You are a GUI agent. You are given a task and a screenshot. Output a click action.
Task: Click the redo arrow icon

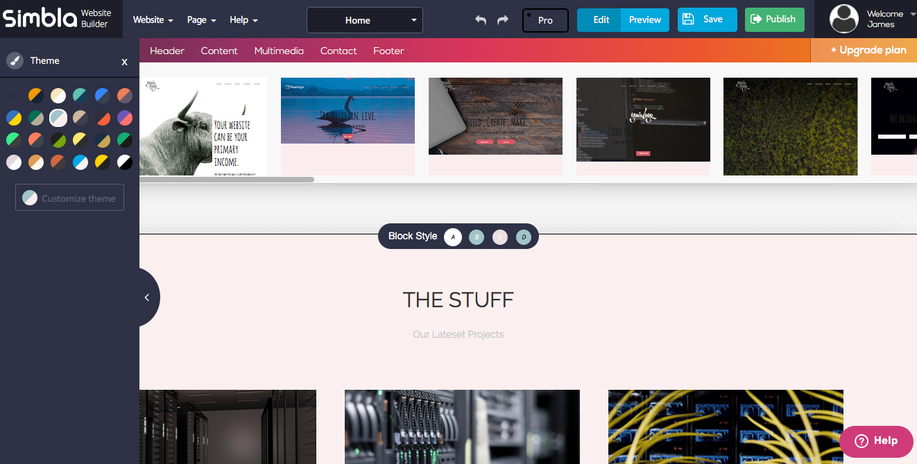(x=502, y=19)
